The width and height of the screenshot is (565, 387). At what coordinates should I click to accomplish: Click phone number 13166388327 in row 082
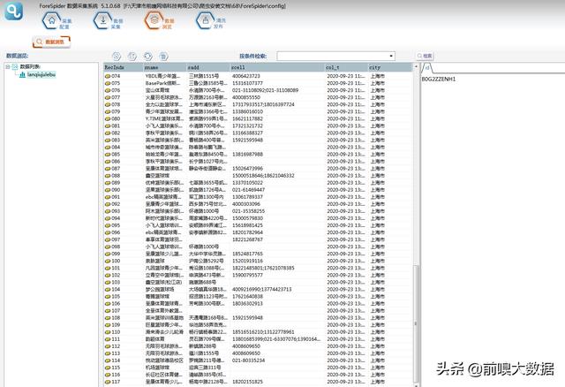coord(247,133)
